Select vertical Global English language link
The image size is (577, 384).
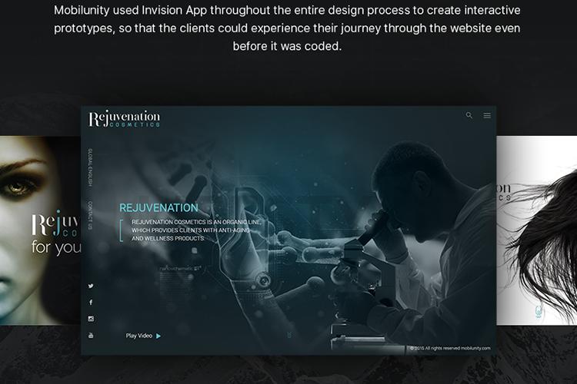[x=90, y=167]
